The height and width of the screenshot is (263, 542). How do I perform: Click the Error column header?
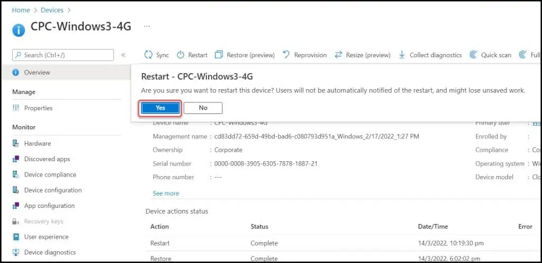coord(525,226)
